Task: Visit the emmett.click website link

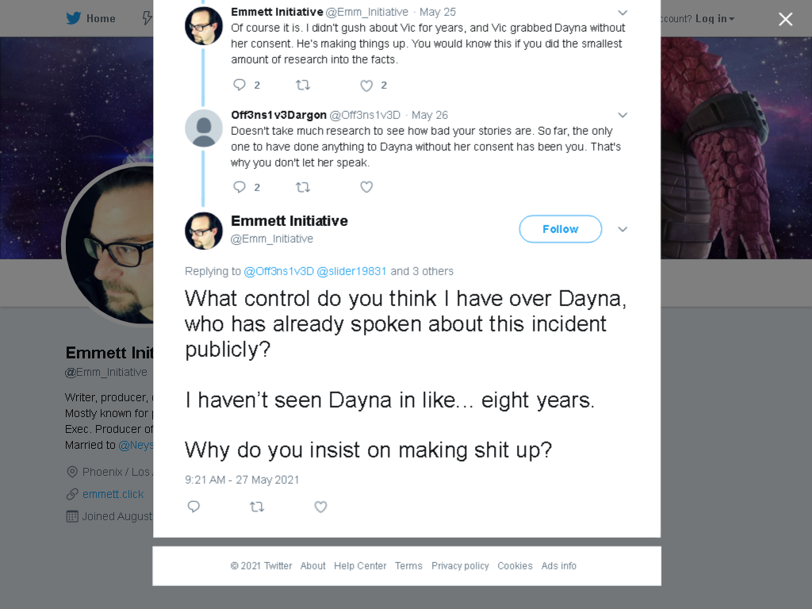Action: point(113,494)
